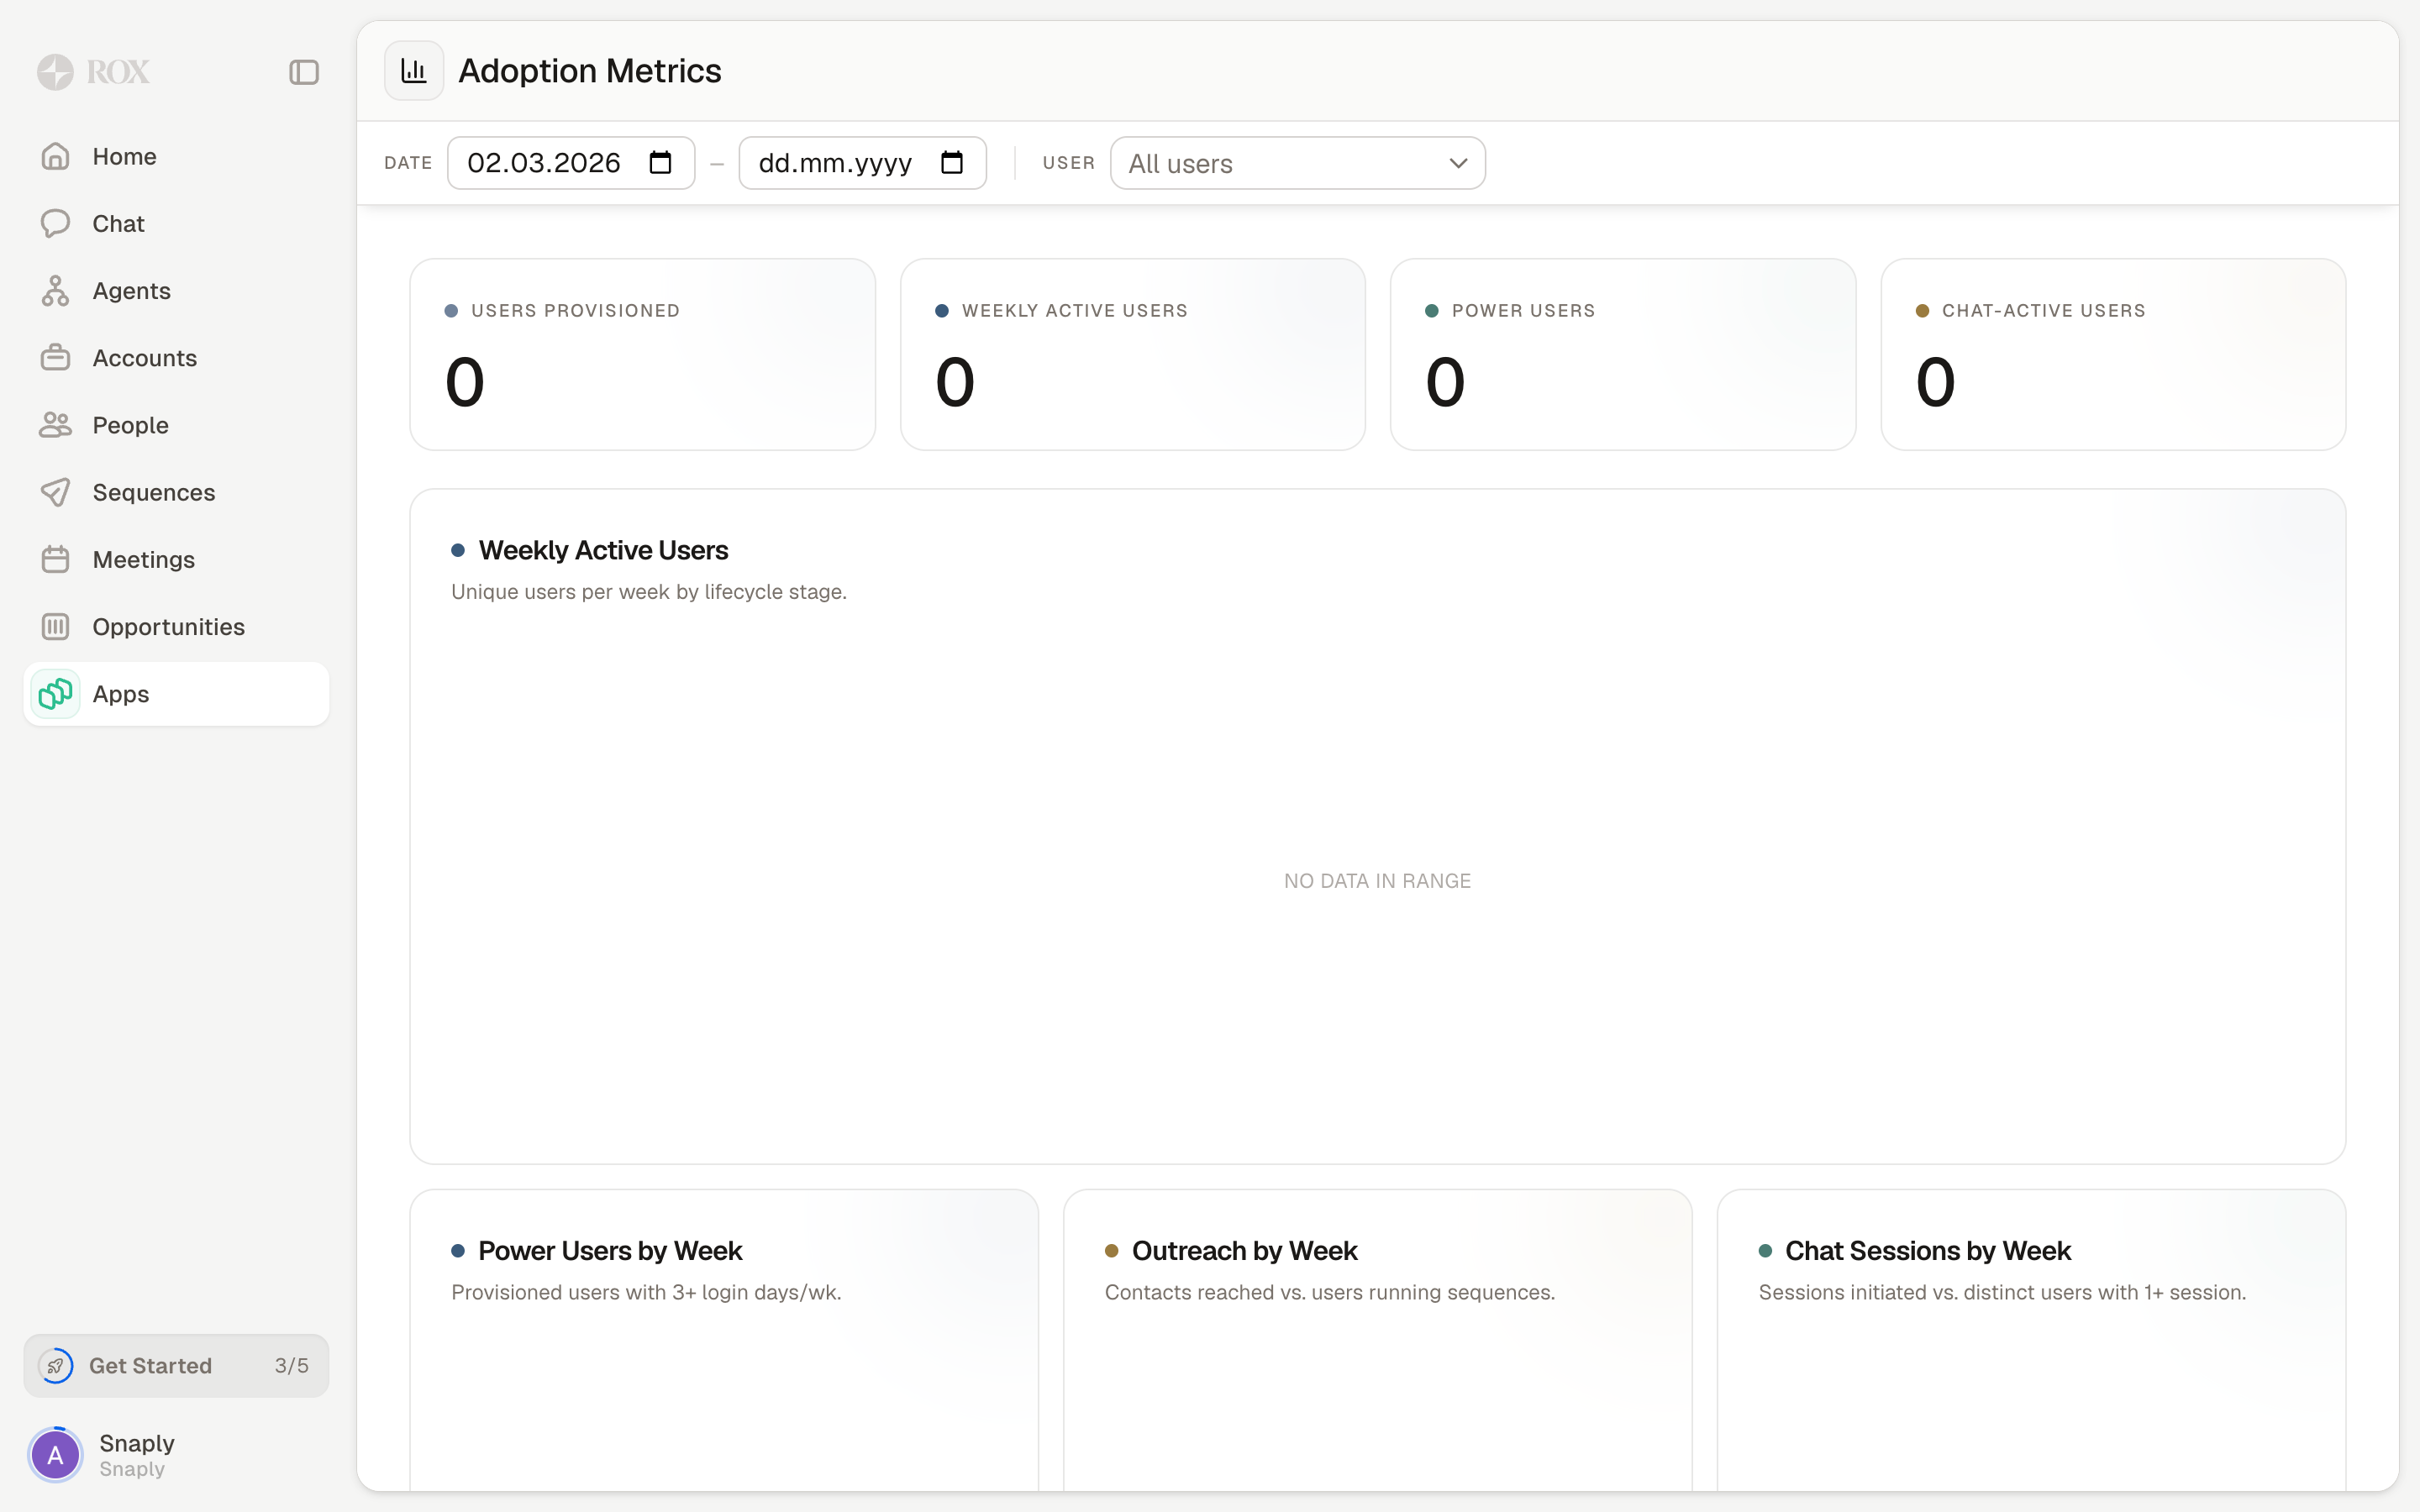2420x1512 pixels.
Task: Click the NO DATA IN RANGE message
Action: (1377, 881)
